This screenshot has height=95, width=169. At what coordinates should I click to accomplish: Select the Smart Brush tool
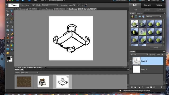tap(12, 42)
